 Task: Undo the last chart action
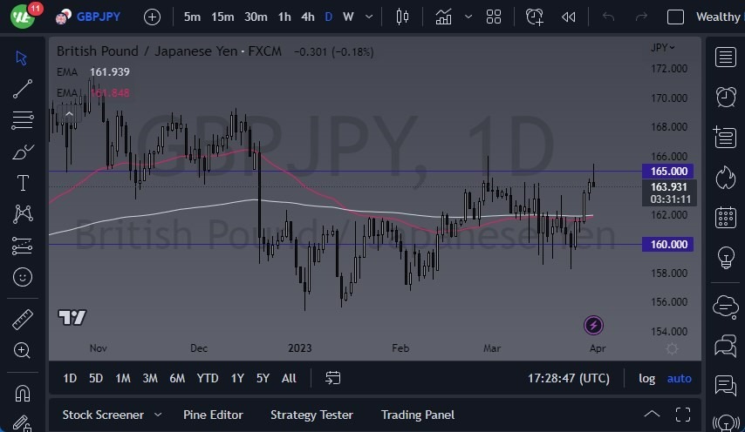coord(608,17)
